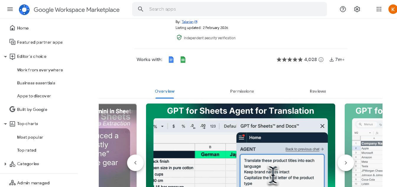This screenshot has width=397, height=187.
Task: Collapse the Top charts section
Action: point(5,124)
